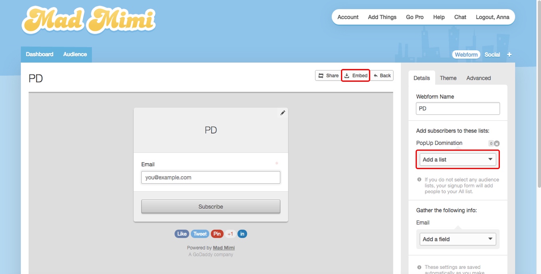The image size is (541, 274).
Task: Click the PopUp Domination list name
Action: [x=439, y=143]
